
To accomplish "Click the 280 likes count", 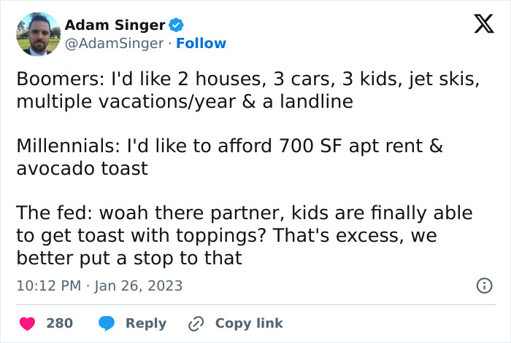I will tap(59, 323).
